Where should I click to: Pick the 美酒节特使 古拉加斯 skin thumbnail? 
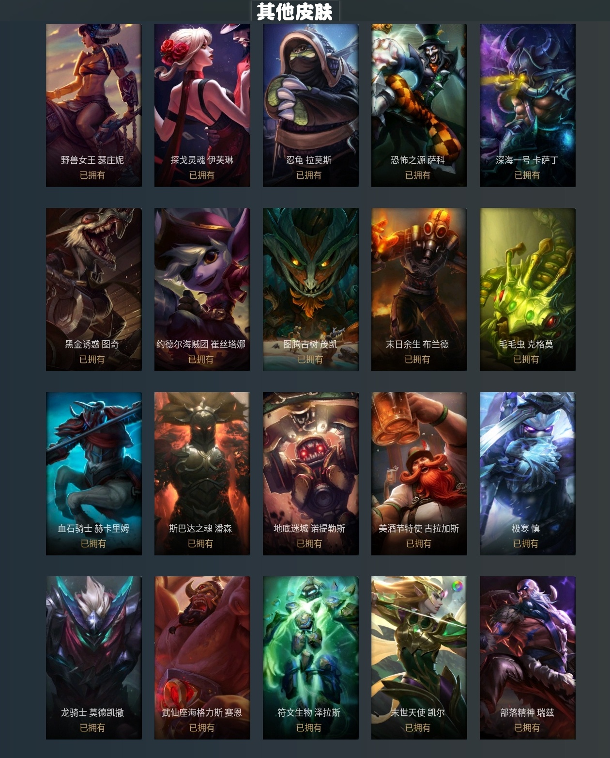click(419, 474)
